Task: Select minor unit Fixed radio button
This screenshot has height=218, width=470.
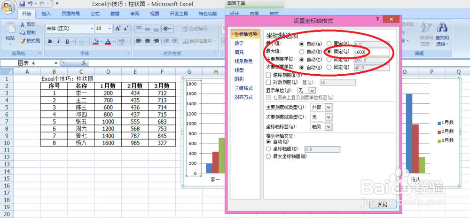Action: tap(329, 67)
